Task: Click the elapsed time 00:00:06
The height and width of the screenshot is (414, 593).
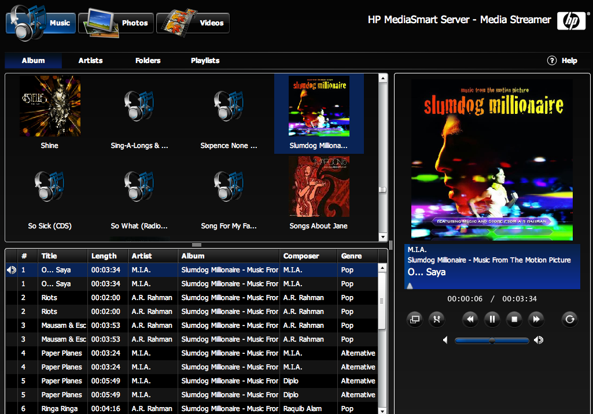Action: (x=465, y=299)
